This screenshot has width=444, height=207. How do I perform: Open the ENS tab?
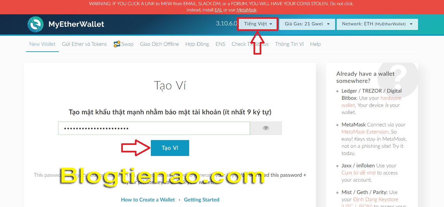(x=220, y=44)
